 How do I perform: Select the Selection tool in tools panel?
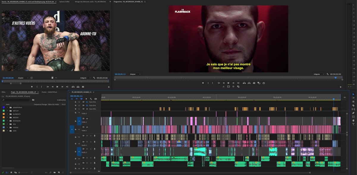[x=353, y=94]
